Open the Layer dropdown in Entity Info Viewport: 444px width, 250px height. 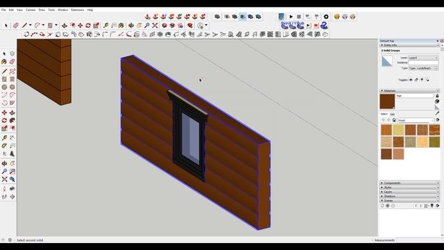(423, 58)
